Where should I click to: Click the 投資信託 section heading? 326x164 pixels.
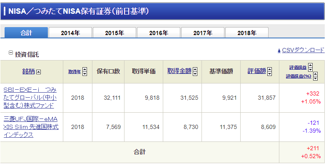click(x=27, y=55)
